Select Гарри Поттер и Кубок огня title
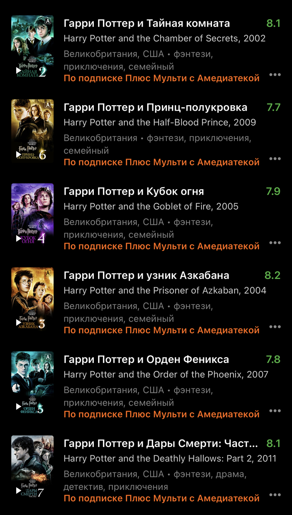 [x=134, y=192]
